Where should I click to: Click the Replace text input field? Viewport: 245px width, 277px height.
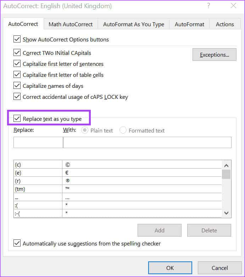coord(38,142)
